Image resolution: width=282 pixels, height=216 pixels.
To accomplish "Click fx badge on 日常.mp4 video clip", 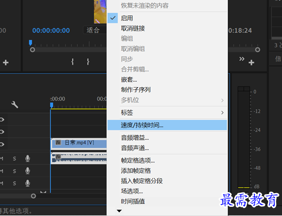I will [x=58, y=143].
